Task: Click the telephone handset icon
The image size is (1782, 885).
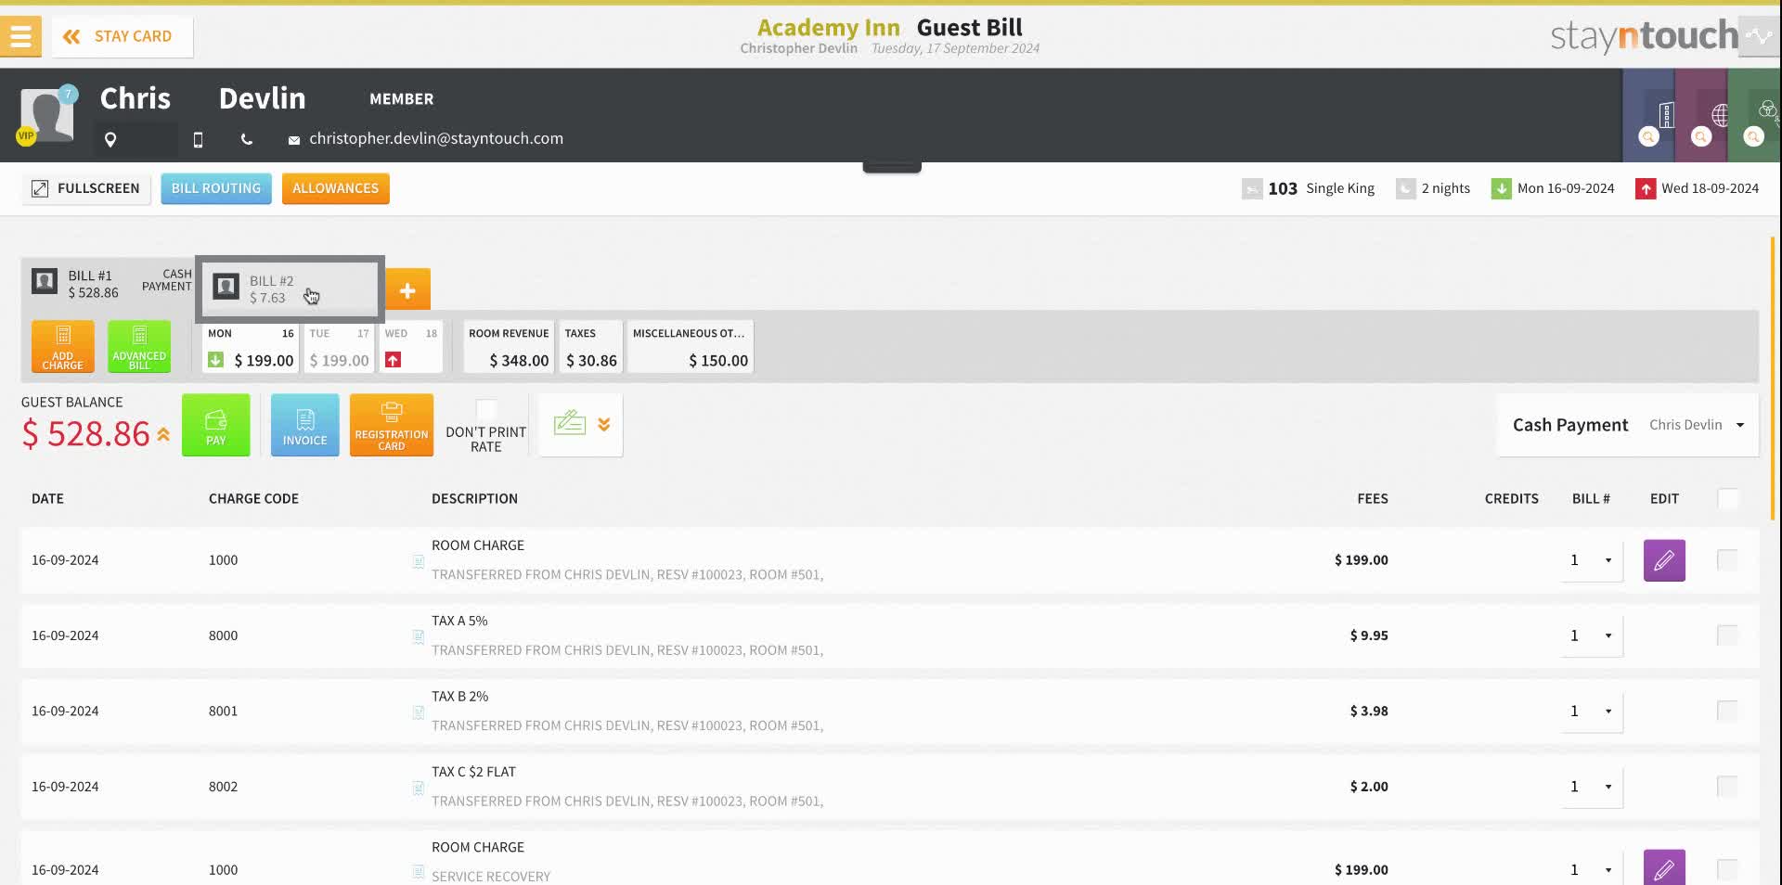Action: (x=246, y=139)
